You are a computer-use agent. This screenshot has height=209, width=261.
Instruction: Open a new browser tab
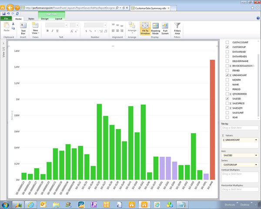tap(174, 8)
